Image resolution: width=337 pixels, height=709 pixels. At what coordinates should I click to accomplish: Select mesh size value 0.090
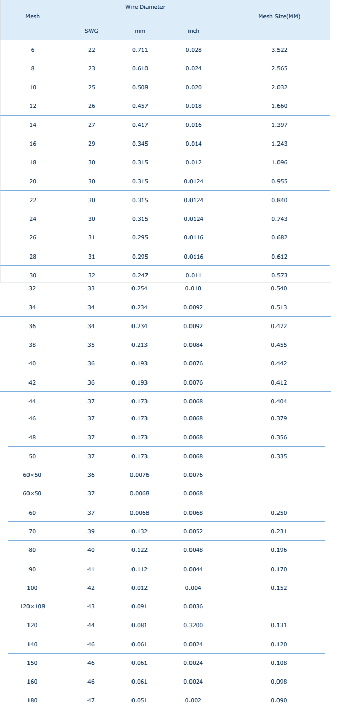(279, 701)
